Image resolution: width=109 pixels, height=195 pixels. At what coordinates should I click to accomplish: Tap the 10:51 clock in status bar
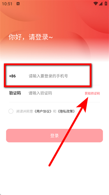pos(7,4)
